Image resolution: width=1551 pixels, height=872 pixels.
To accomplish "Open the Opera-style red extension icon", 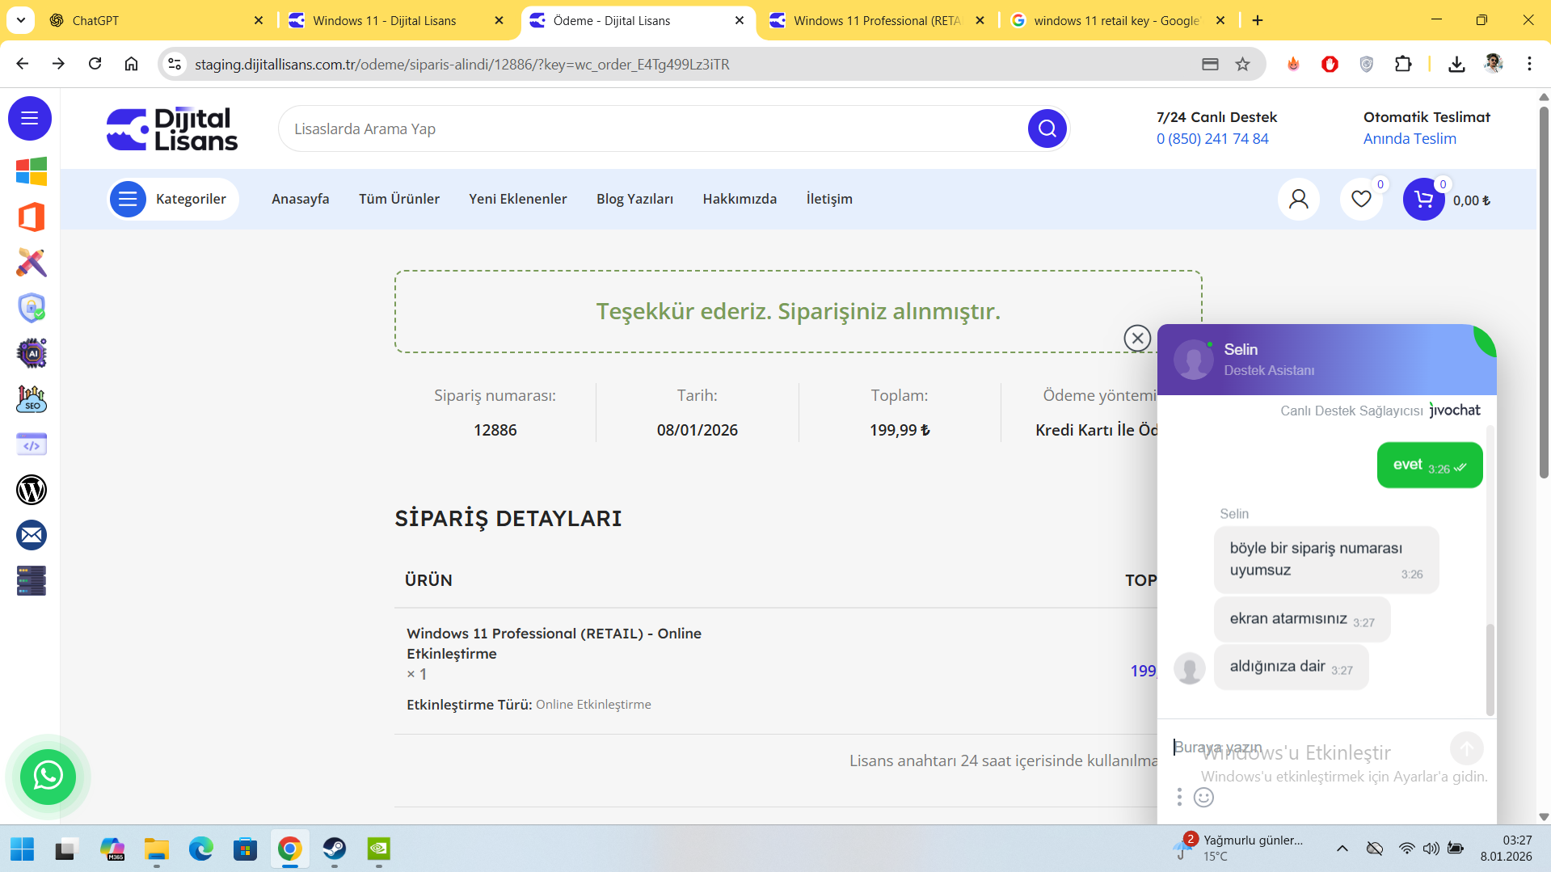I will pos(1330,64).
